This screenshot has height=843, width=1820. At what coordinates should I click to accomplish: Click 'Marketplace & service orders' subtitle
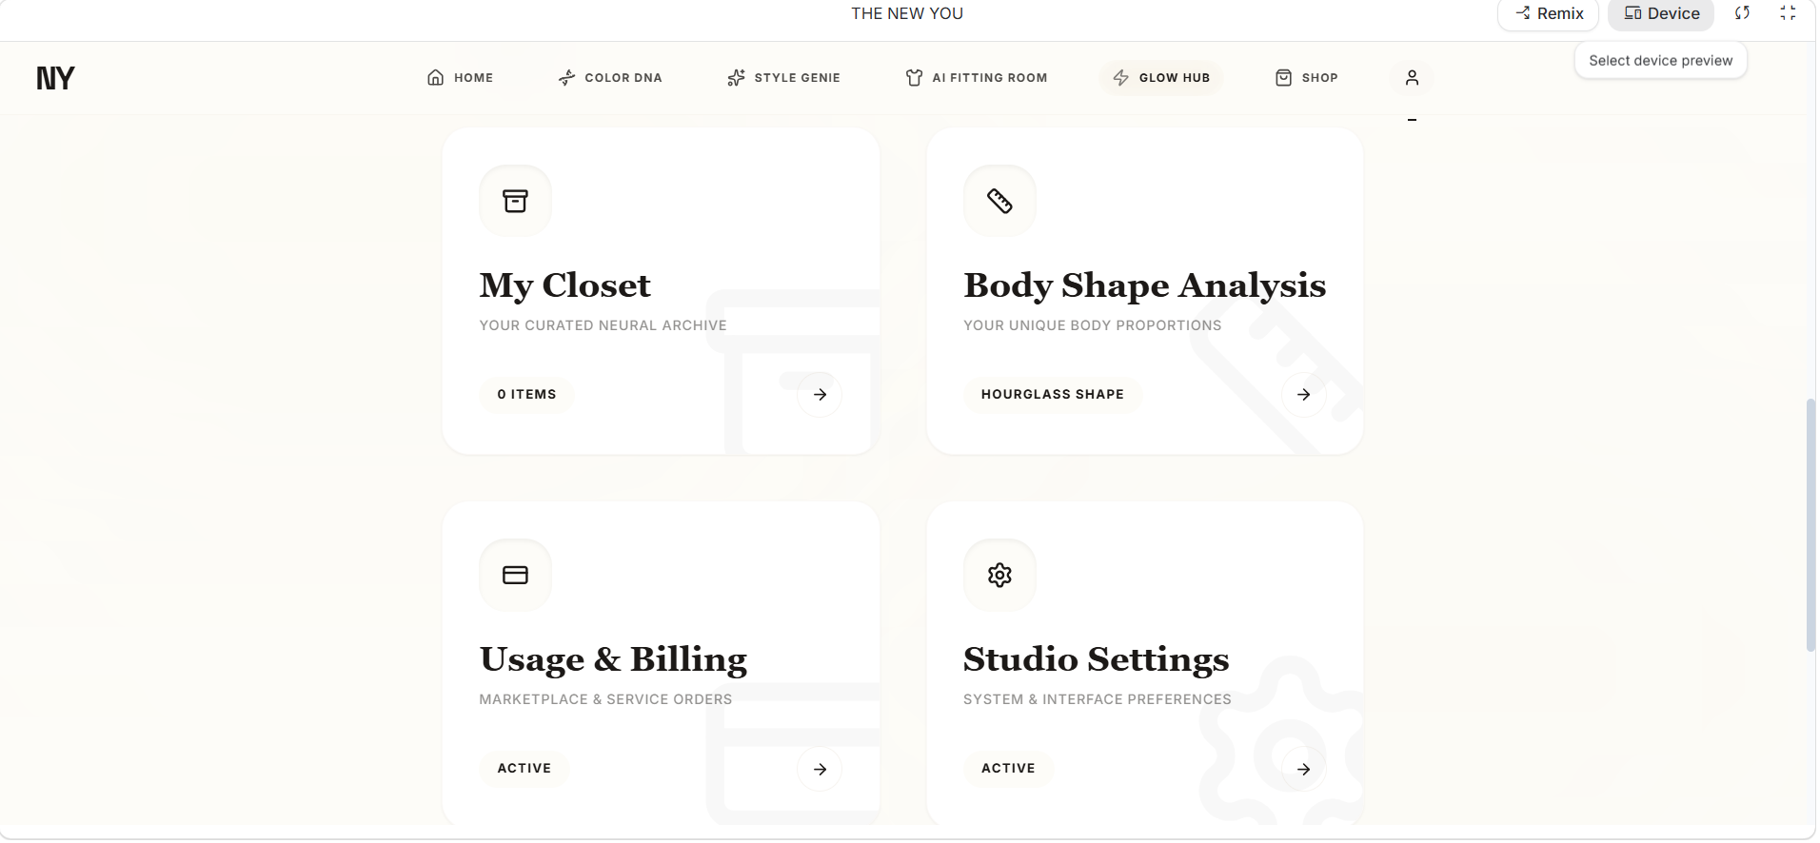(x=605, y=699)
